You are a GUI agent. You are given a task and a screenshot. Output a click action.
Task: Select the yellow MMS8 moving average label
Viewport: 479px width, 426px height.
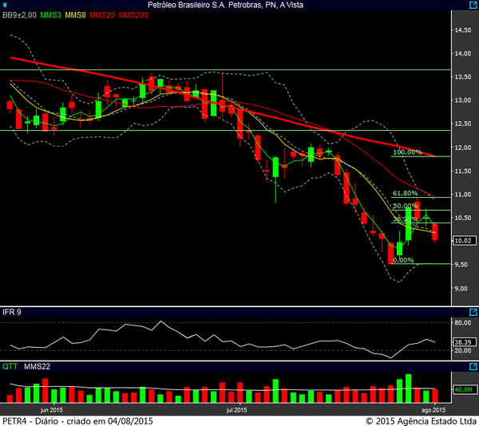point(76,15)
